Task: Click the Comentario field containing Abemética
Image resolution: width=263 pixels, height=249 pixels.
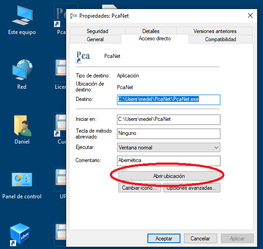Action: pos(169,161)
